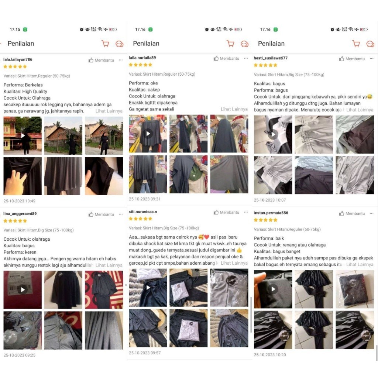Image resolution: width=378 pixels, height=378 pixels.
Task: Click the five-star rating under siti.nuranisaa.n
Action: coord(140,219)
